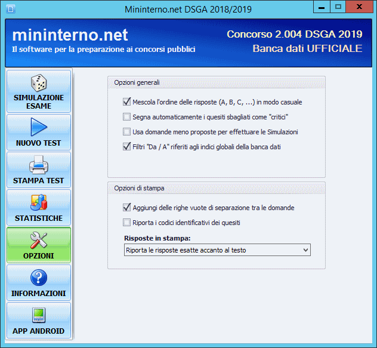Click the dice icon for Simulazione Esame
Screen dimensions: 377x348
pyautogui.click(x=39, y=82)
